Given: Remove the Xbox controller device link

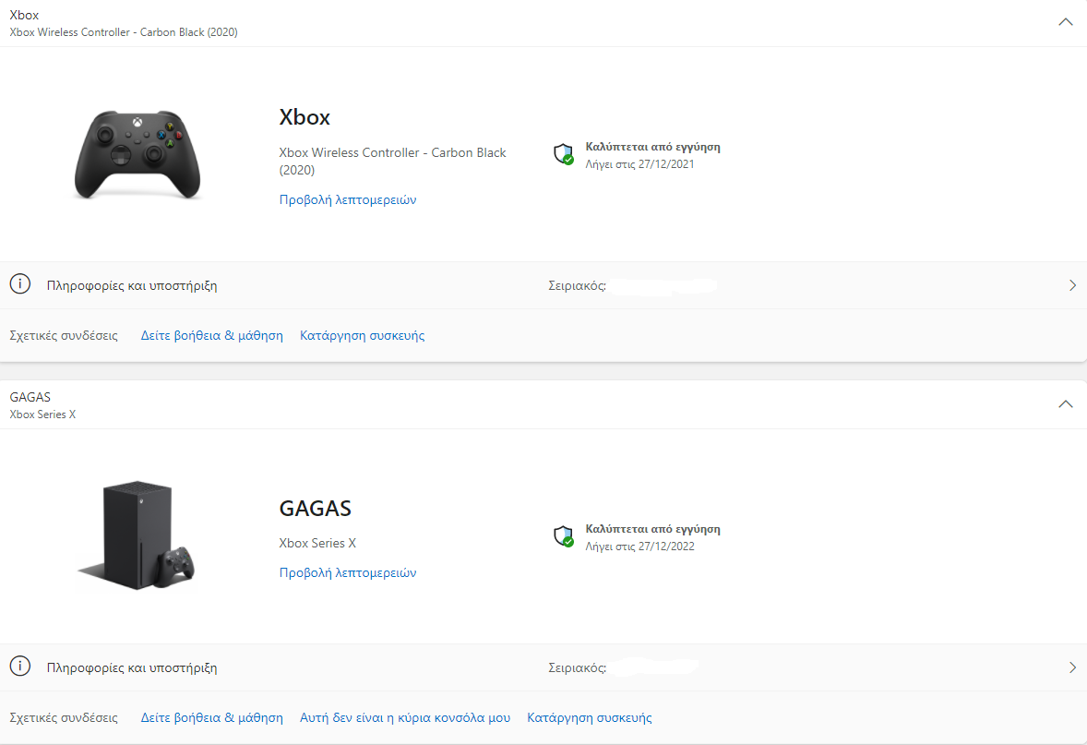Looking at the screenshot, I should tap(362, 336).
